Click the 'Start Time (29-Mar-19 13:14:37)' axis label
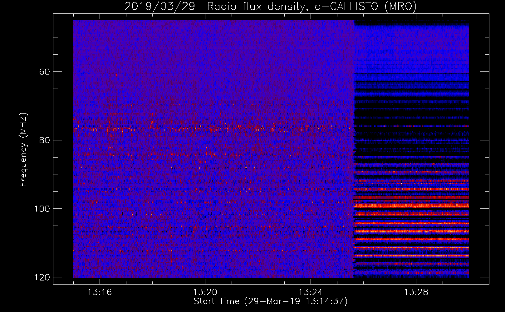Screen dimensions: 505x312 271,301
